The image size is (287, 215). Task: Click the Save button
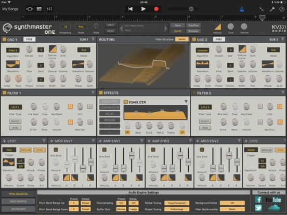tap(177, 25)
